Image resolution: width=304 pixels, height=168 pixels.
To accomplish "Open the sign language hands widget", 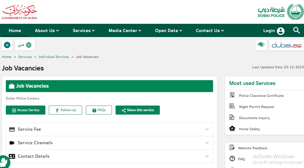I will click(x=4, y=162).
